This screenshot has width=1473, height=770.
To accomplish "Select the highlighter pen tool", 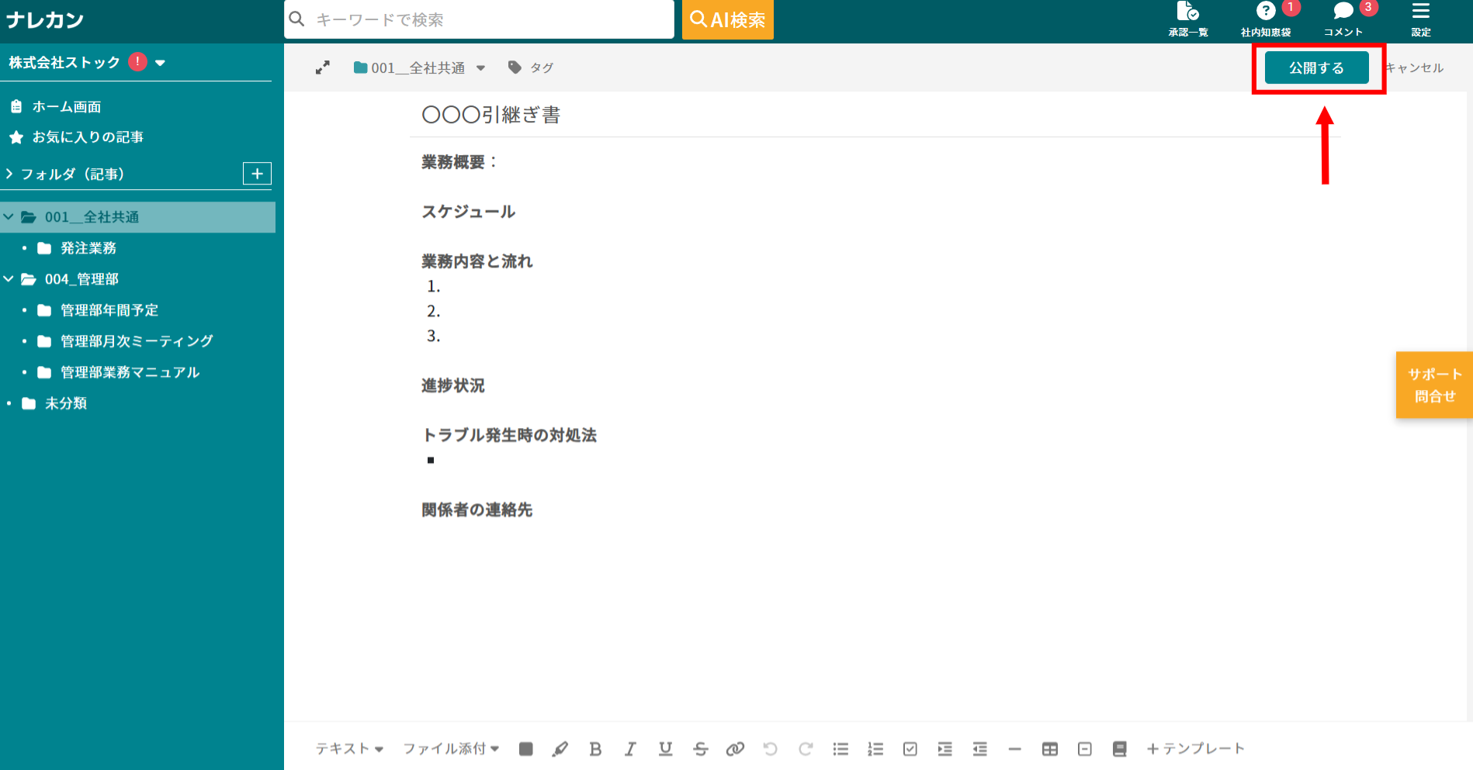I will (560, 748).
